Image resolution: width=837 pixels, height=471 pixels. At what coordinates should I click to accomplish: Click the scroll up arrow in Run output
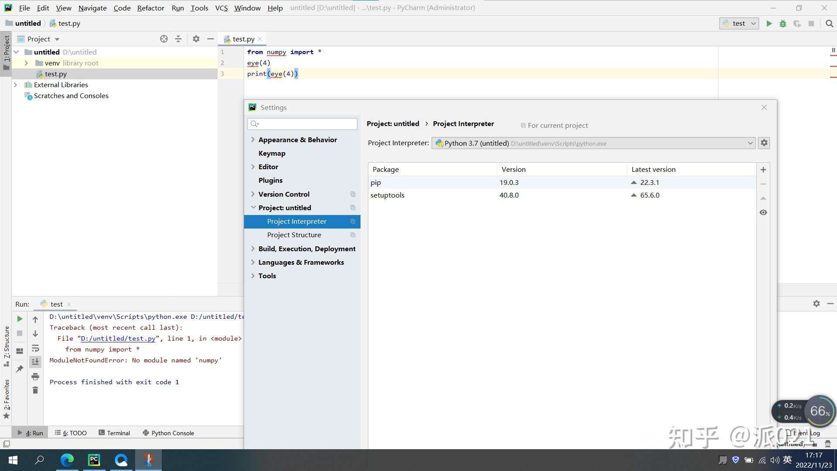[35, 320]
